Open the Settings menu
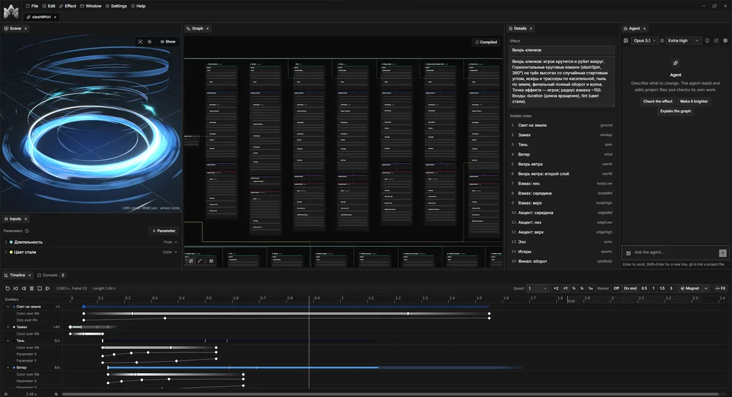The image size is (732, 397). coord(116,5)
